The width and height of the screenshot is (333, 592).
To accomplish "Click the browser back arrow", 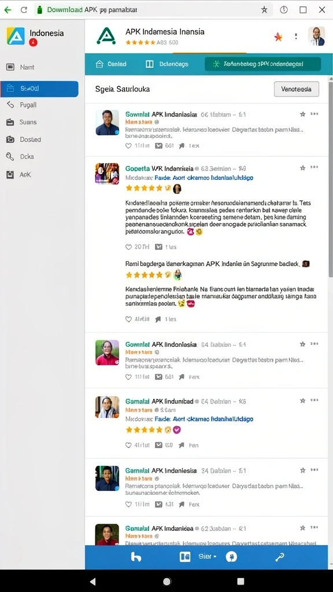I will click(8, 10).
